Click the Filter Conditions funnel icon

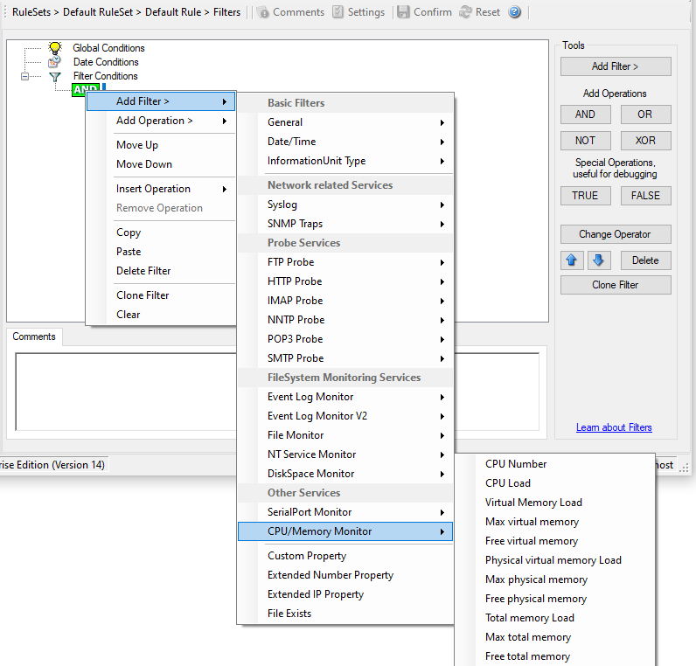(x=55, y=77)
